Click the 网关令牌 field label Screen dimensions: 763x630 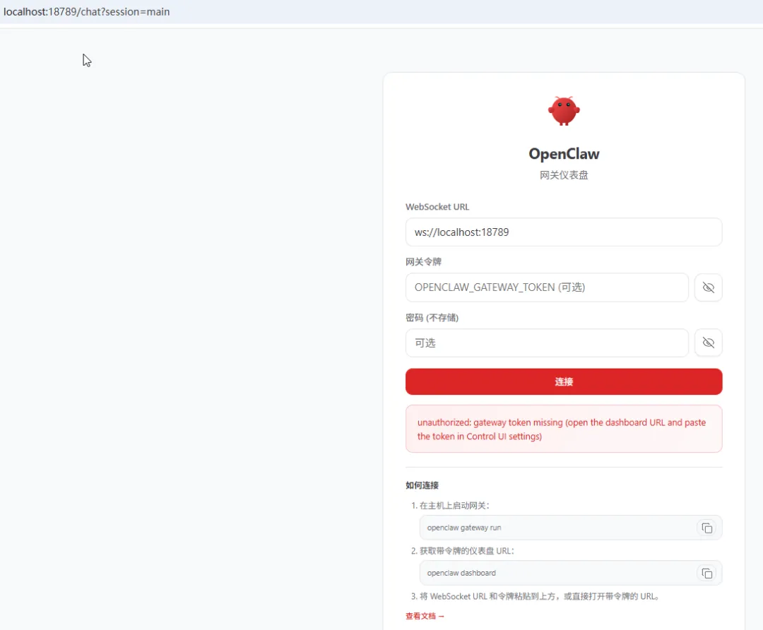423,262
